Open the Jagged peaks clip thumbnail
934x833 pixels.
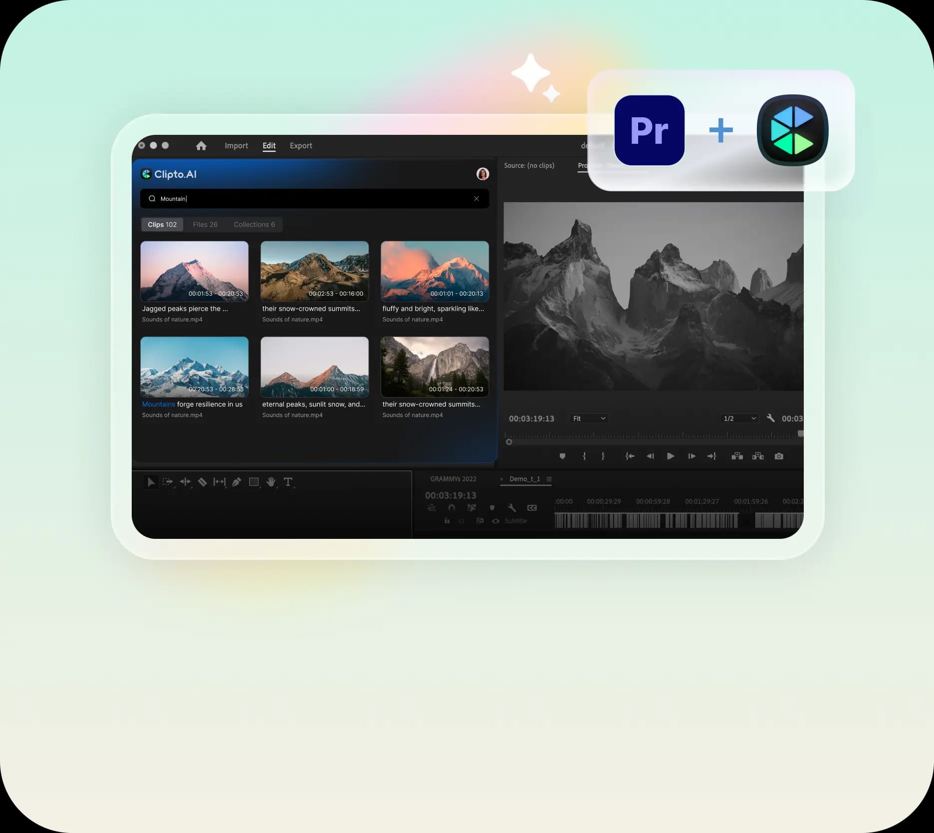pyautogui.click(x=194, y=271)
